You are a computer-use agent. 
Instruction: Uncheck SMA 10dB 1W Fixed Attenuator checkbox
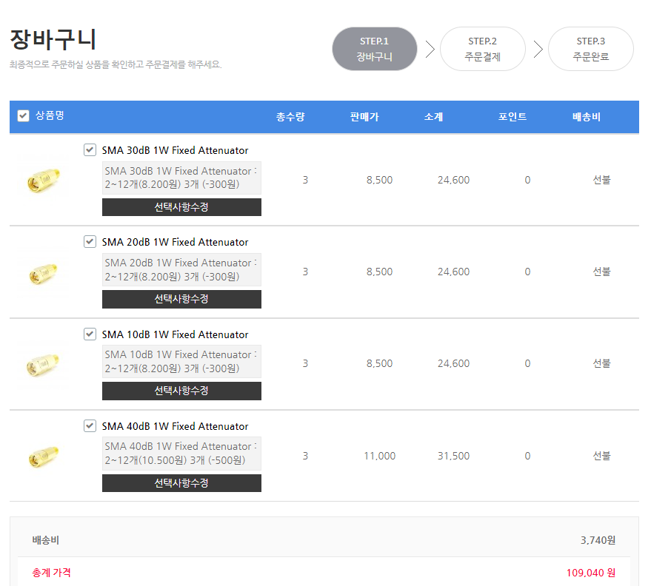(x=90, y=334)
